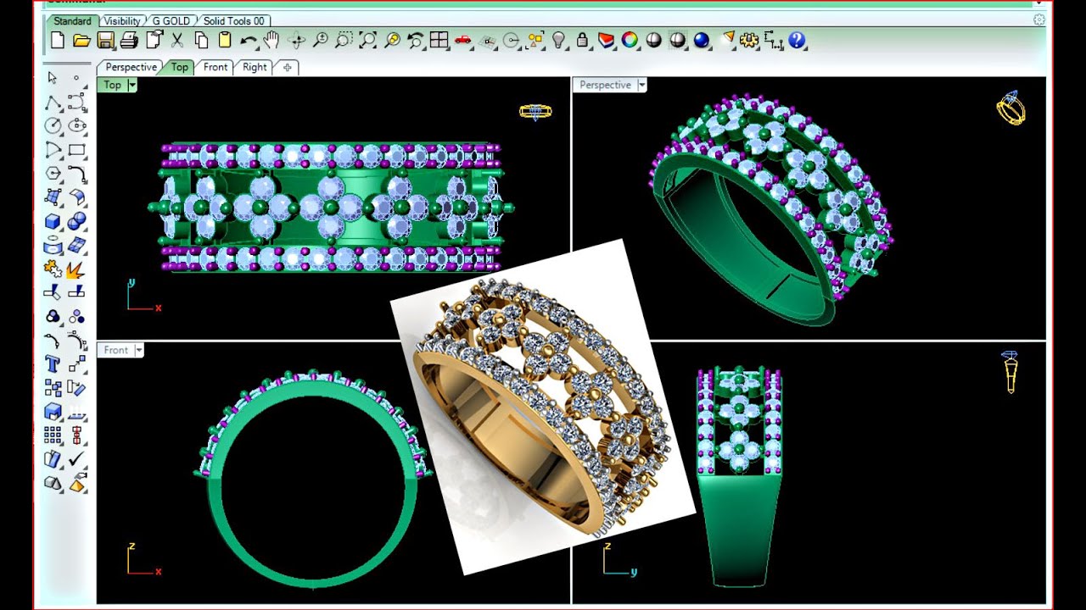1086x610 pixels.
Task: Open help with the blue question mark
Action: 797,40
